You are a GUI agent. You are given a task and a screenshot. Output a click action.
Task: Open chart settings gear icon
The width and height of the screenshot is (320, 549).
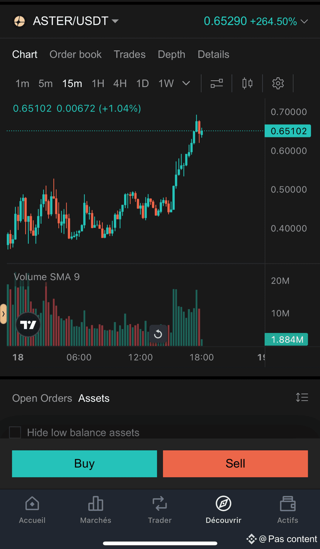(278, 83)
